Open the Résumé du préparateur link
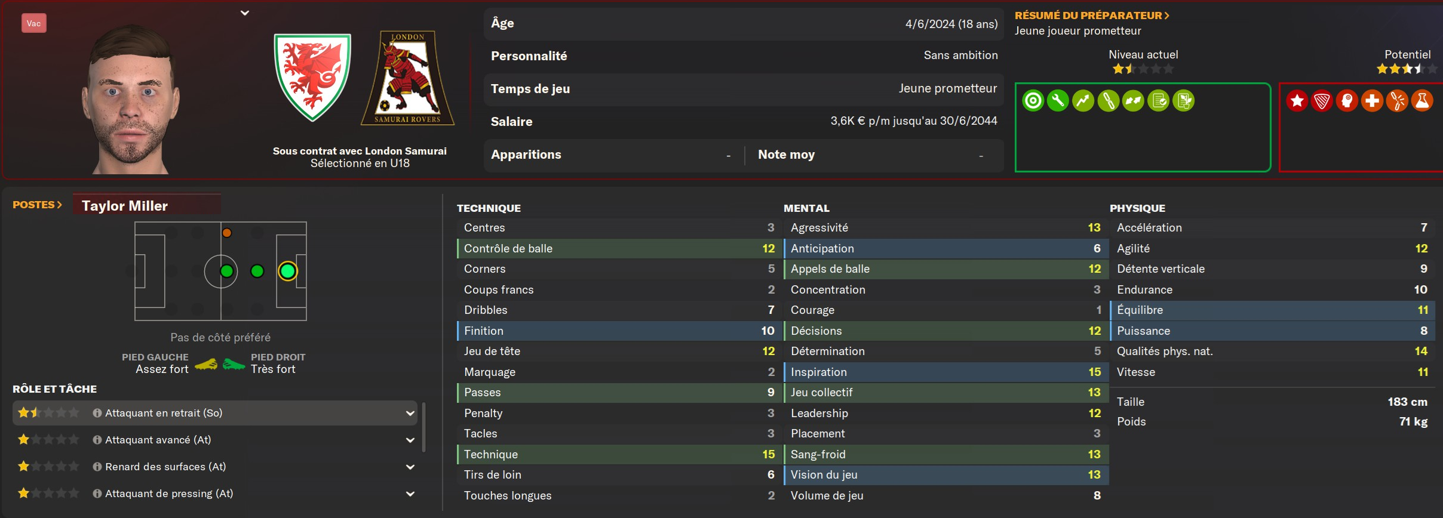Image resolution: width=1443 pixels, height=518 pixels. click(1091, 16)
